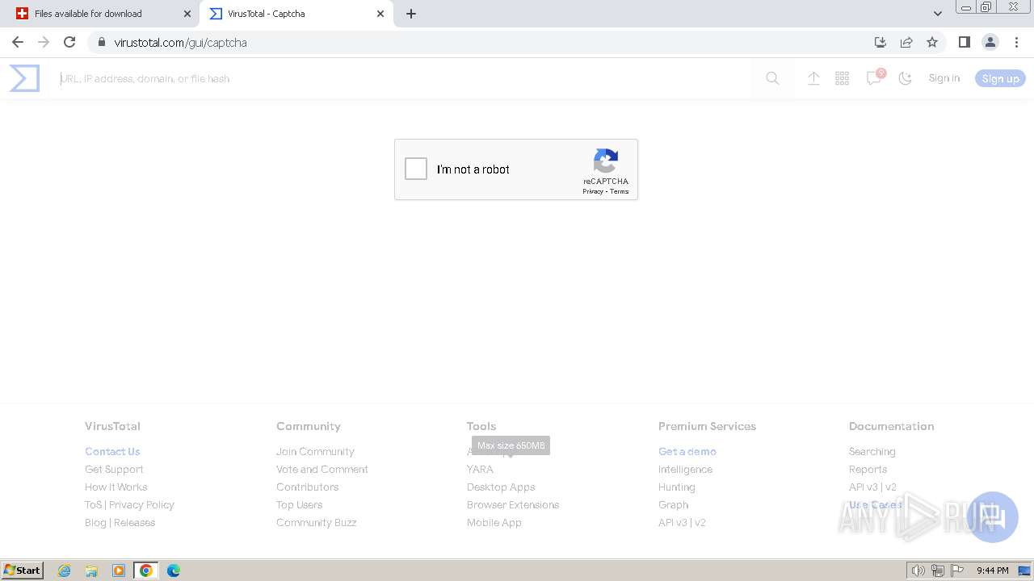This screenshot has height=581, width=1034.
Task: Click the reCAPTCHA logo
Action: 606,161
